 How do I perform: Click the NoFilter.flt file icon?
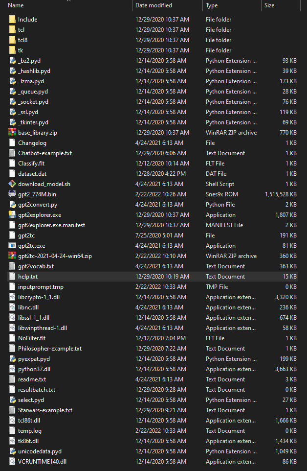tap(12, 338)
